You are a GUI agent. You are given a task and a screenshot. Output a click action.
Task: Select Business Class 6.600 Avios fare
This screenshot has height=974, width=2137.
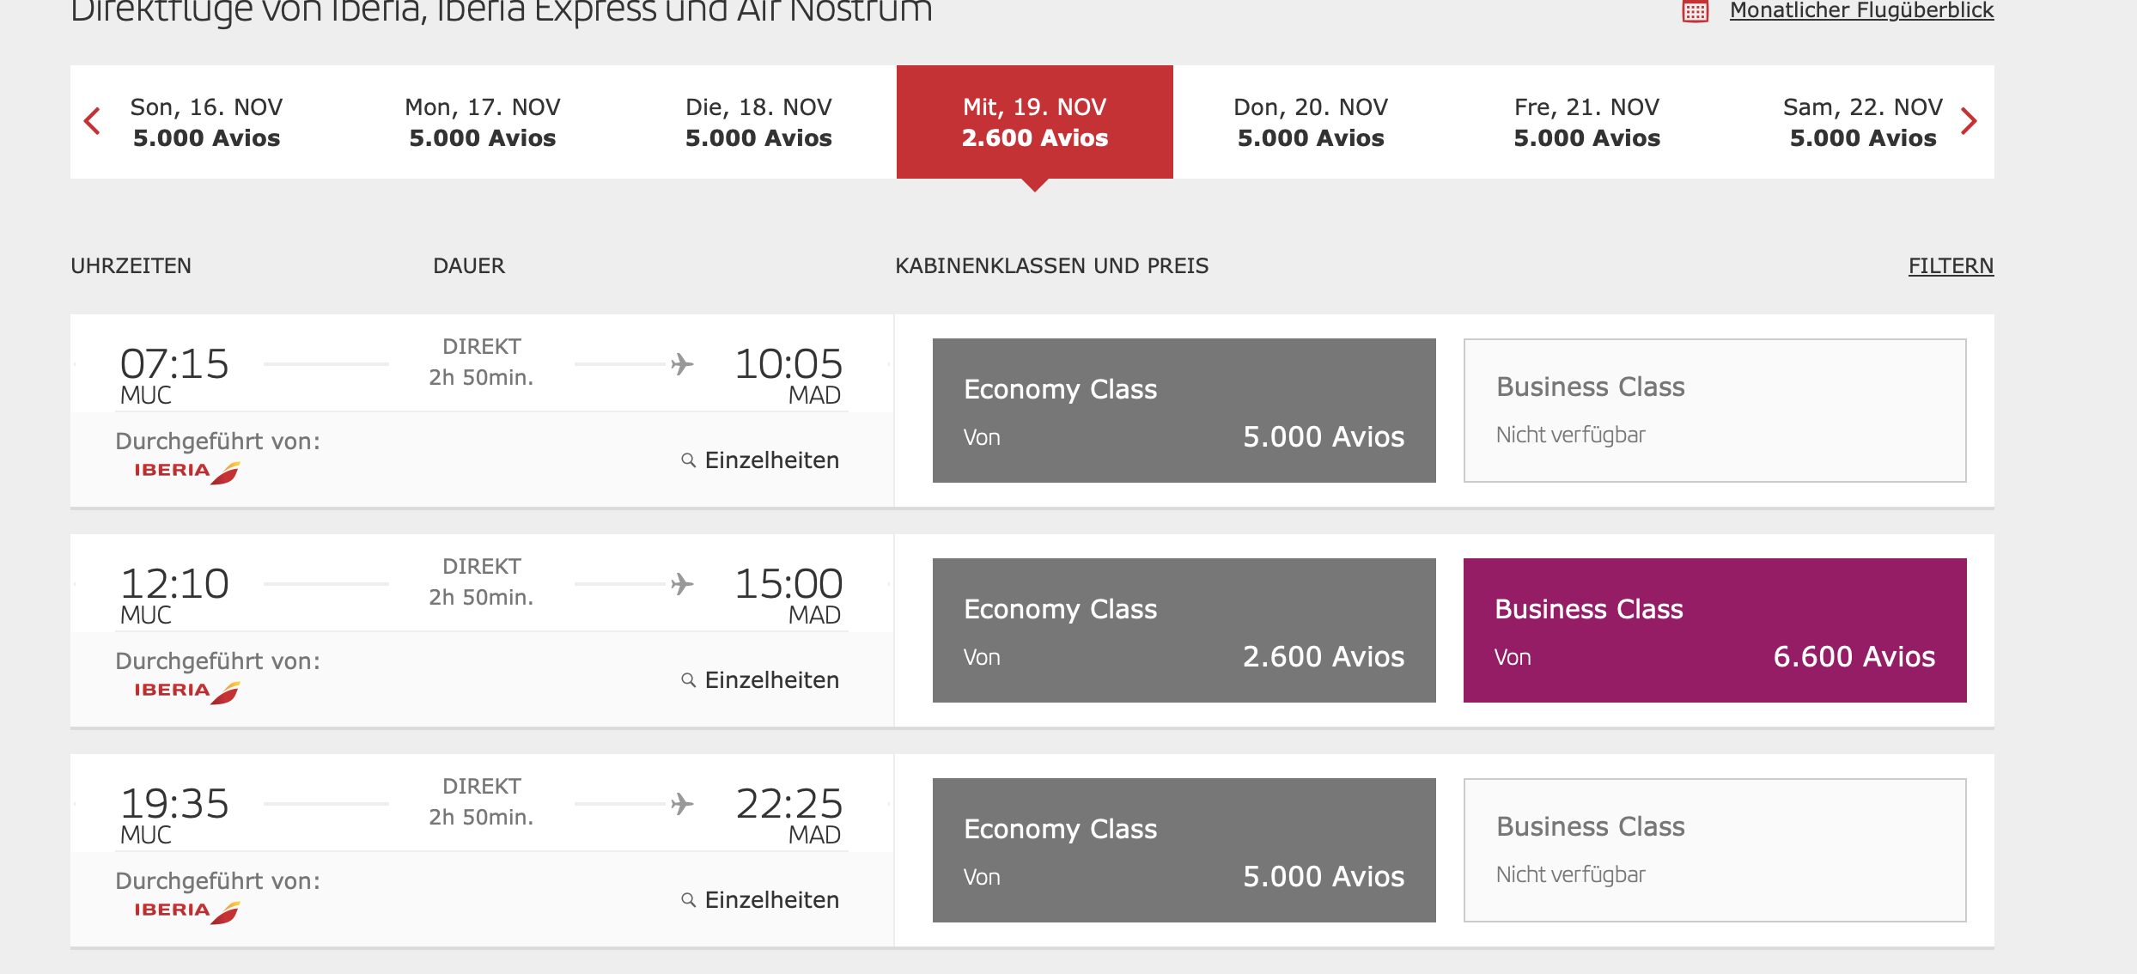click(1714, 630)
